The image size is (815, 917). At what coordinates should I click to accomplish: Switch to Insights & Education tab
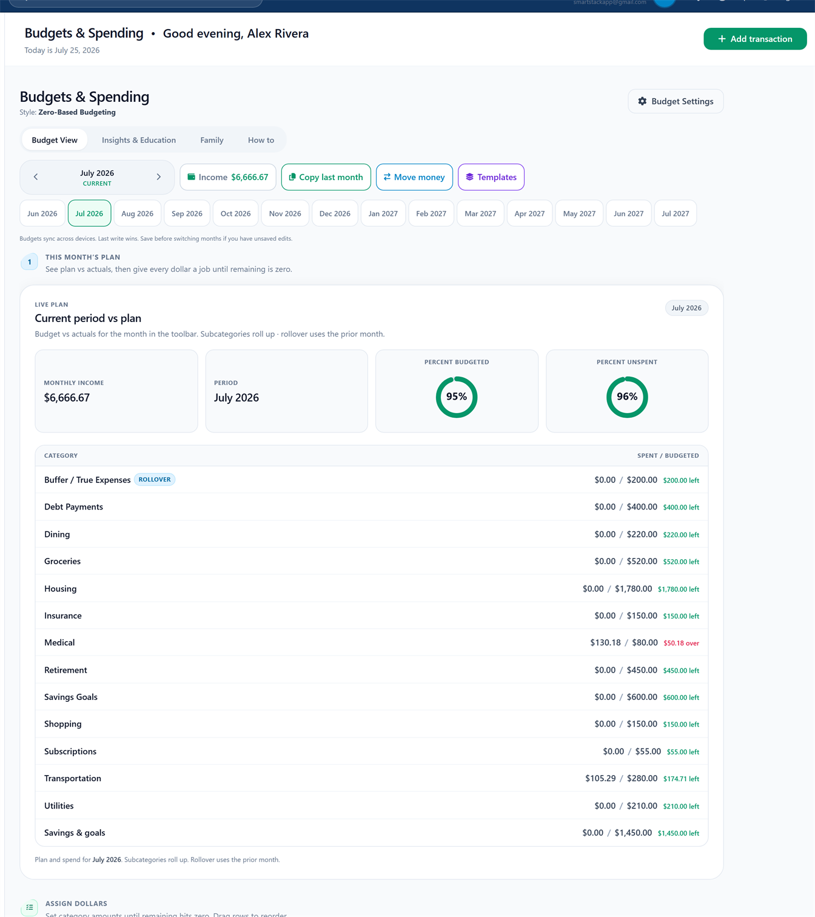139,140
